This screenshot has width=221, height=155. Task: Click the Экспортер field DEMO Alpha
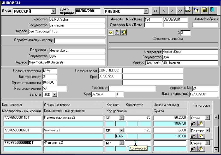pos(77,20)
